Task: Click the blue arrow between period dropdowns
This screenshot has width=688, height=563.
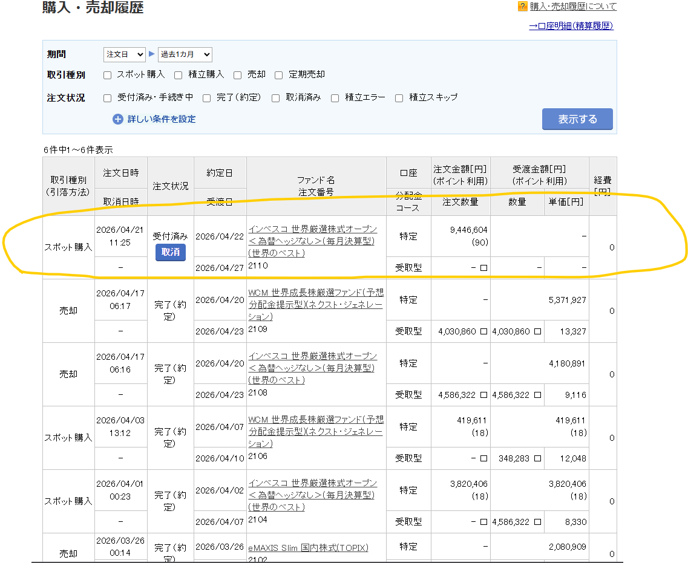Action: 152,54
